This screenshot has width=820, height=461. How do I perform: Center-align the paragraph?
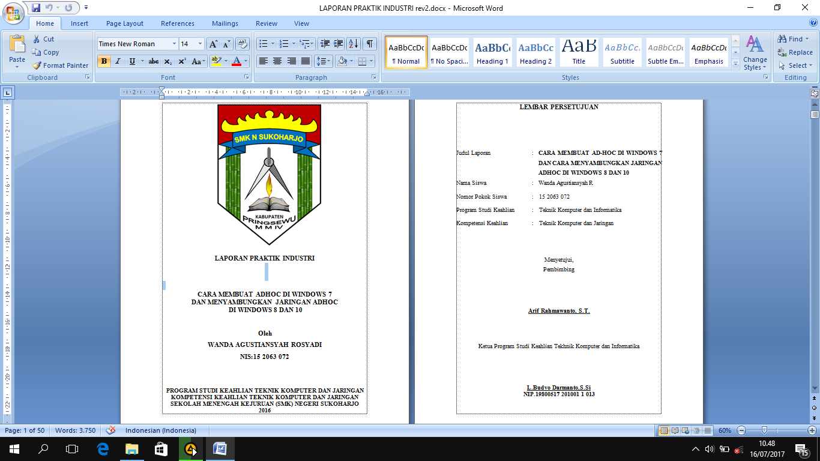(x=277, y=61)
